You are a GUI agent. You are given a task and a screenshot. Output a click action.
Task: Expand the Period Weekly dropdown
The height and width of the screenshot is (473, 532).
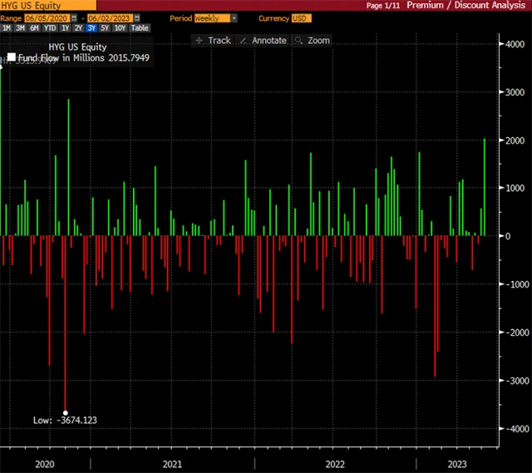(x=233, y=17)
